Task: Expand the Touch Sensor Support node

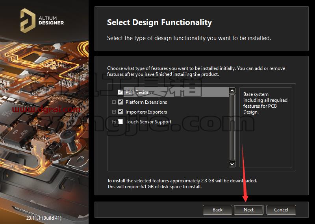Action: (114, 121)
